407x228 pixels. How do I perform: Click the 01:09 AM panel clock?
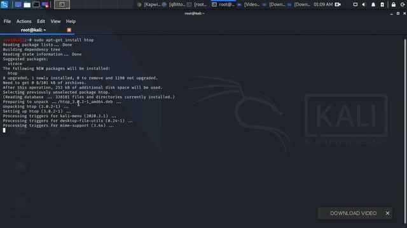323,4
